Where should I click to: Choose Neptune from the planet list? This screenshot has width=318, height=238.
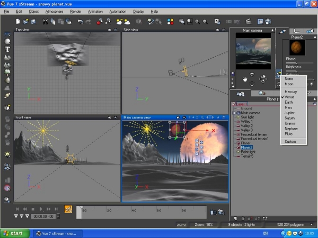tap(293, 129)
